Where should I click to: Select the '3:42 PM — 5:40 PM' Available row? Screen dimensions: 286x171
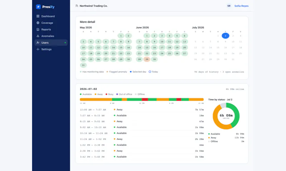[x=142, y=157]
